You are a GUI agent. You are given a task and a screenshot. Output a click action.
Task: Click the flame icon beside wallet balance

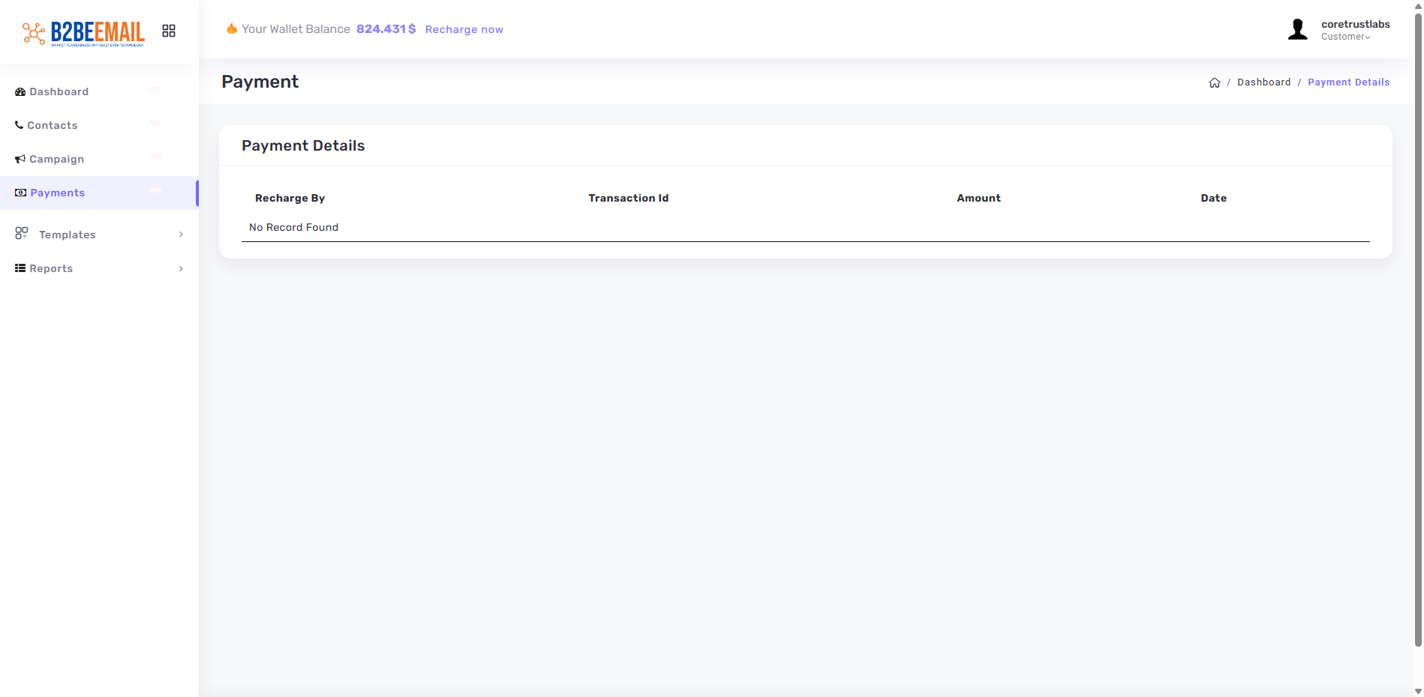[232, 28]
